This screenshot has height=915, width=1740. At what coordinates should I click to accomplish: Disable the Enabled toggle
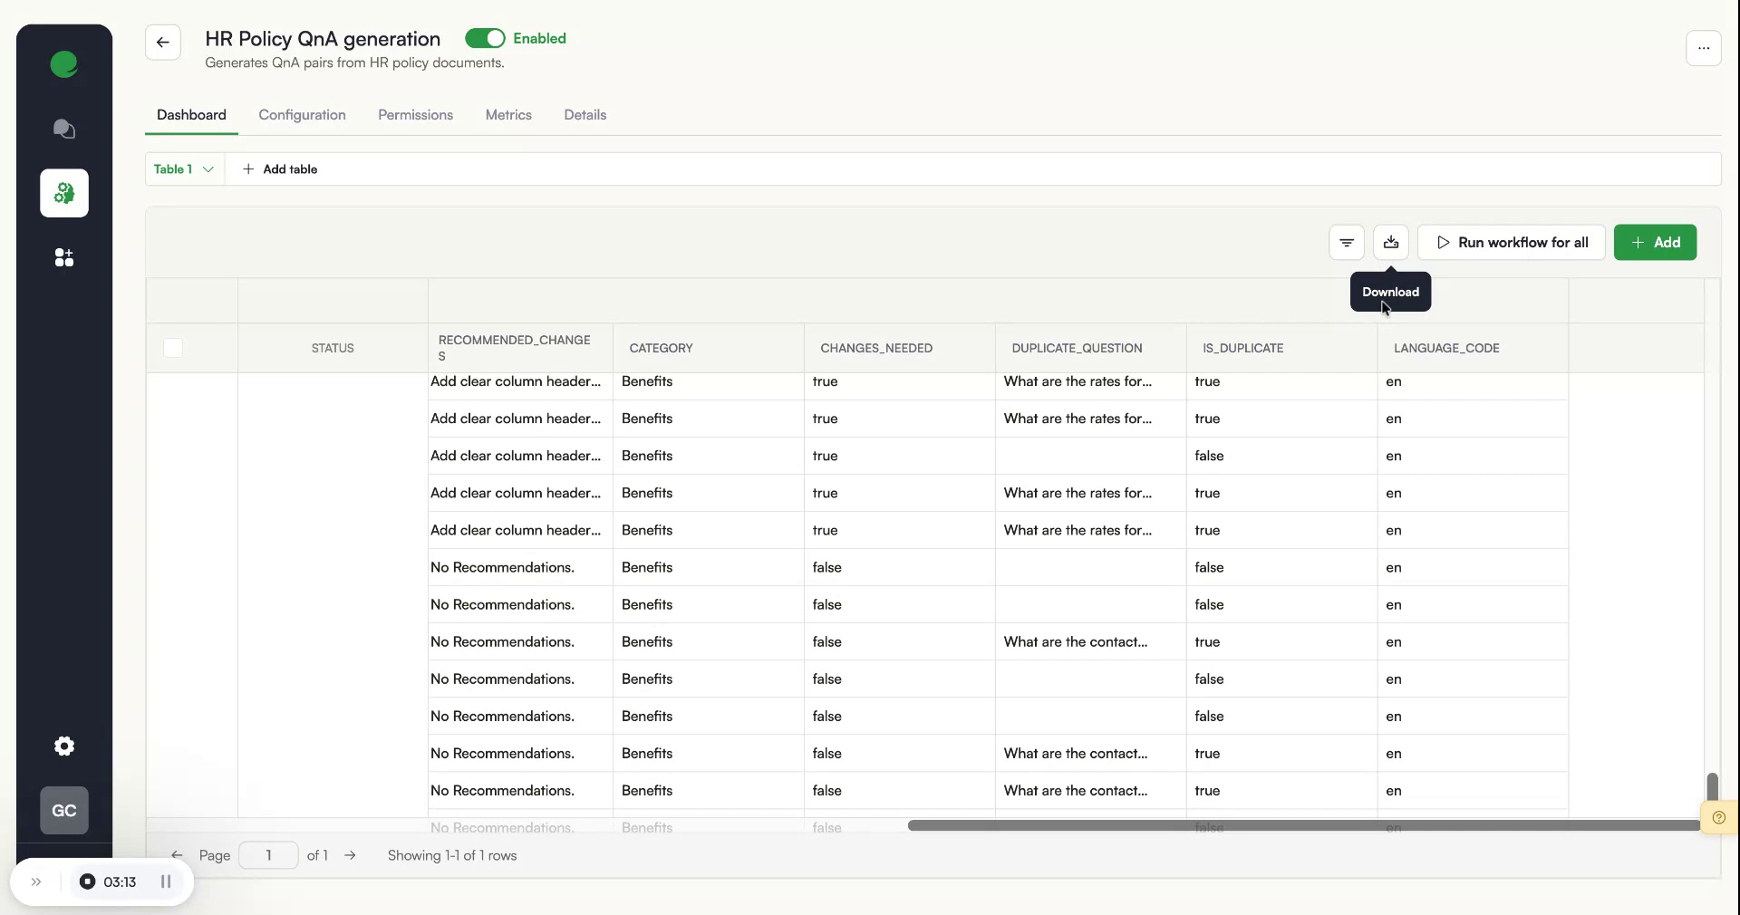click(x=487, y=38)
